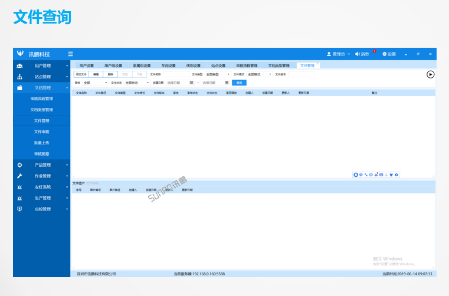
Task: Click the 作业管理 wrench icon in sidebar
Action: click(19, 176)
